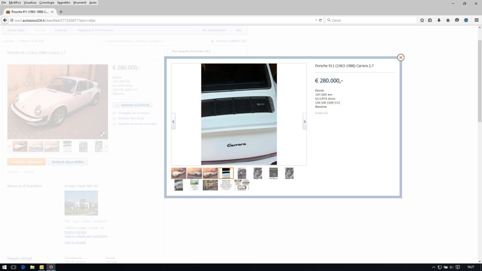Viewport: 482px width, 271px height.
Task: Select the last thumbnail in the second gallery row
Action: 242,185
